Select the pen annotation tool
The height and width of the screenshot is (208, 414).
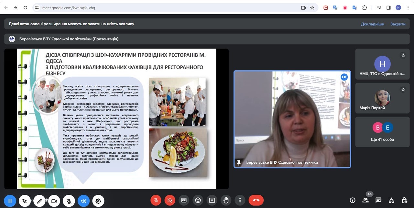(x=39, y=201)
